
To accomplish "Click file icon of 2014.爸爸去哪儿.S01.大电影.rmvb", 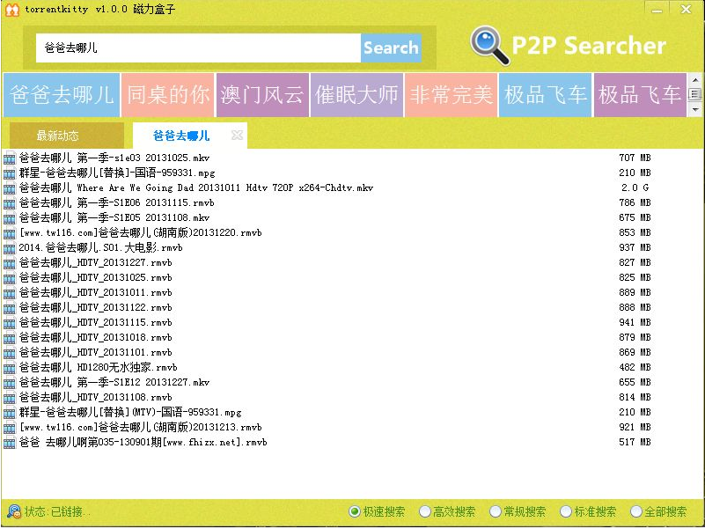I will 10,248.
